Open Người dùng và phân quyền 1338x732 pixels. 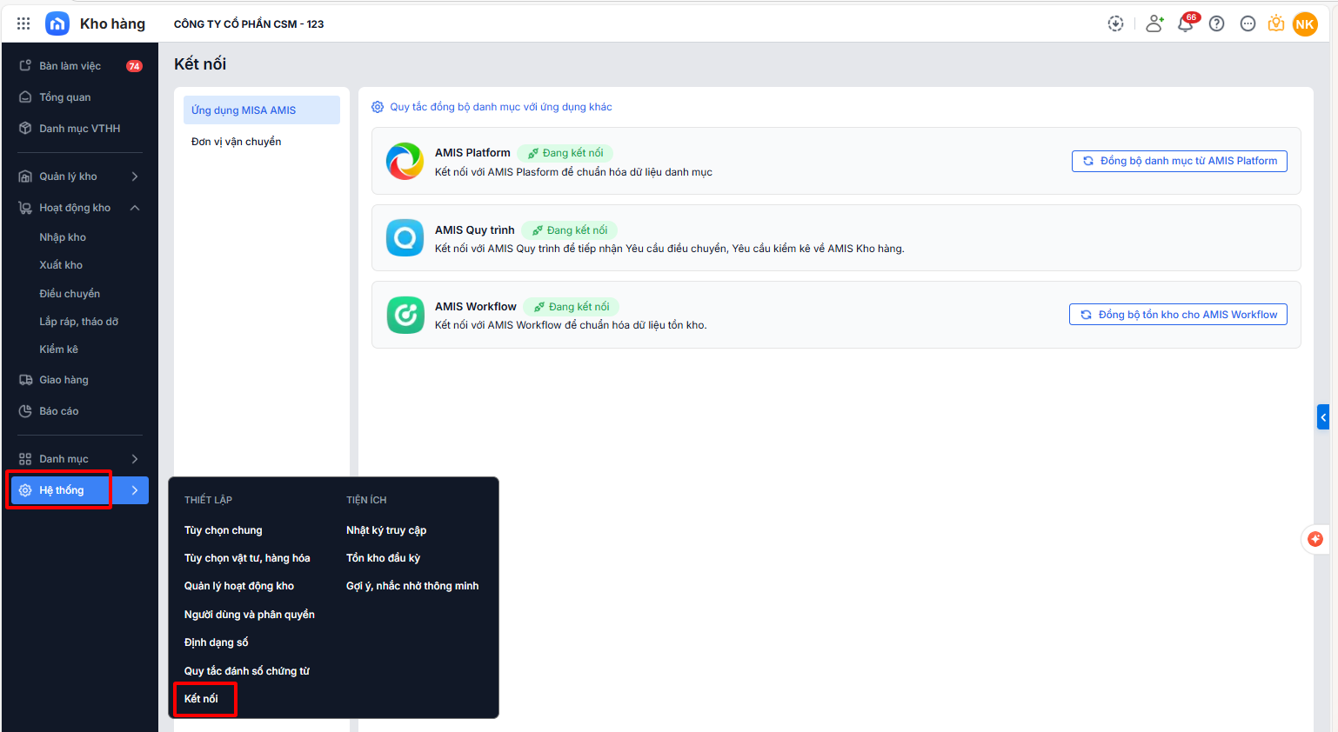[x=250, y=615]
